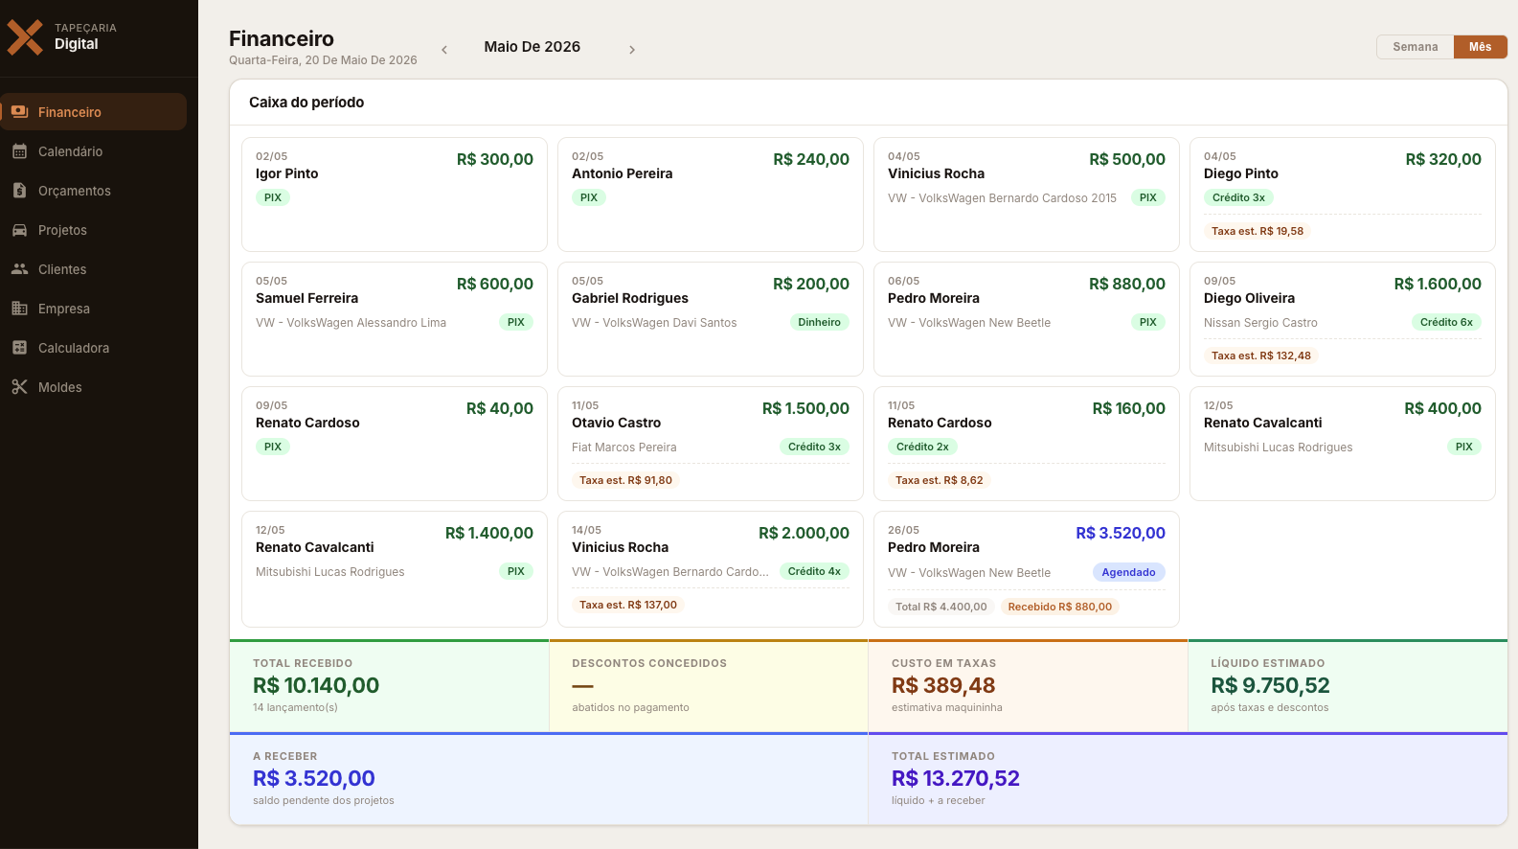Open the Projetos menu item
The height and width of the screenshot is (849, 1518).
click(94, 230)
